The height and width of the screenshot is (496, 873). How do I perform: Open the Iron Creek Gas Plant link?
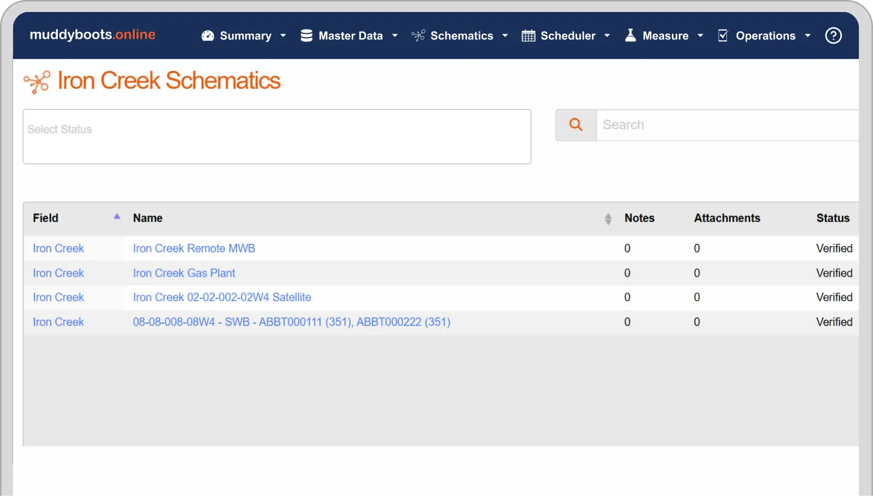click(184, 273)
